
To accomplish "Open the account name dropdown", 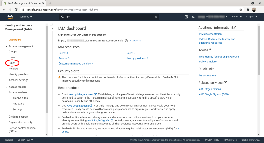I will [x=213, y=17].
